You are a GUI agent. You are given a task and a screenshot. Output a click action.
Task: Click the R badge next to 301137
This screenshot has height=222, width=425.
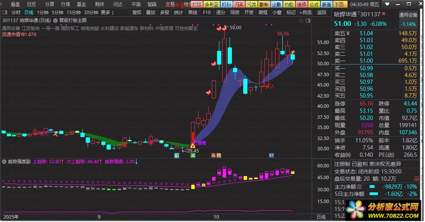(384, 14)
